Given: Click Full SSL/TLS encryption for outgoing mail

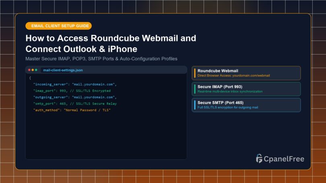Looking at the screenshot, I should (228, 108).
